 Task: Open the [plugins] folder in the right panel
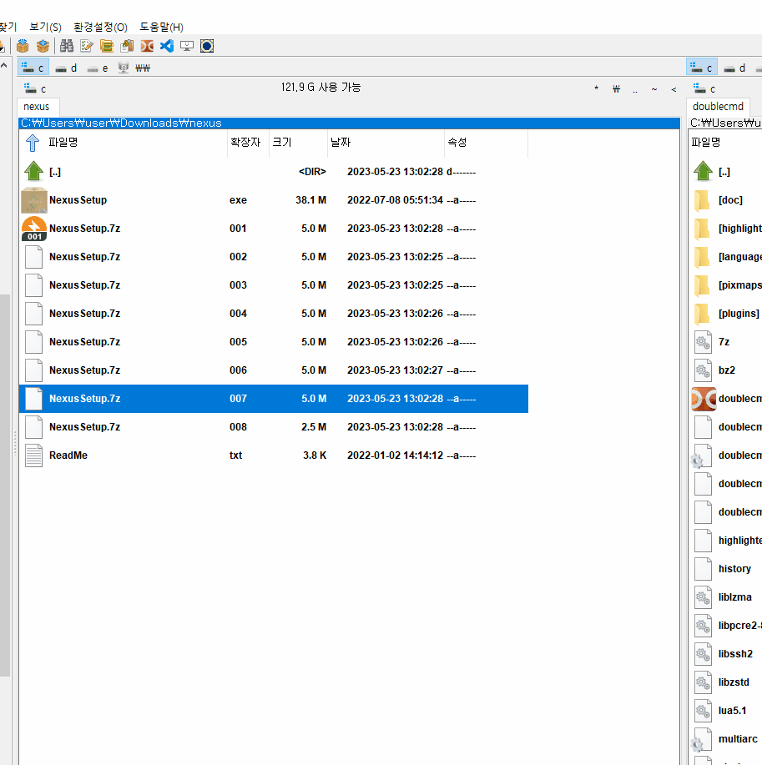(726, 313)
